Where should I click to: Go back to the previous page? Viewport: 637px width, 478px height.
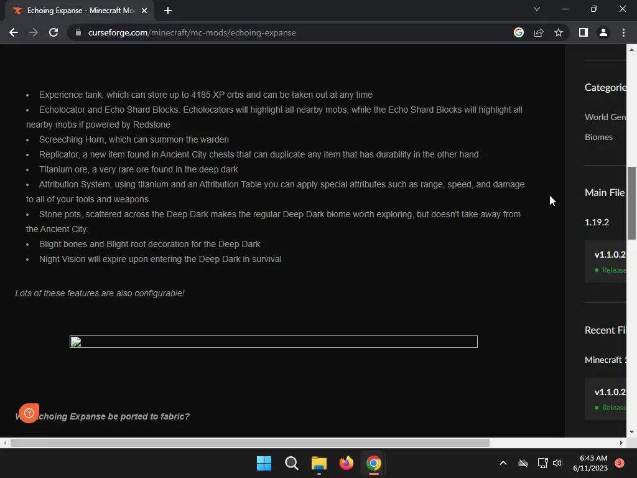coord(14,32)
